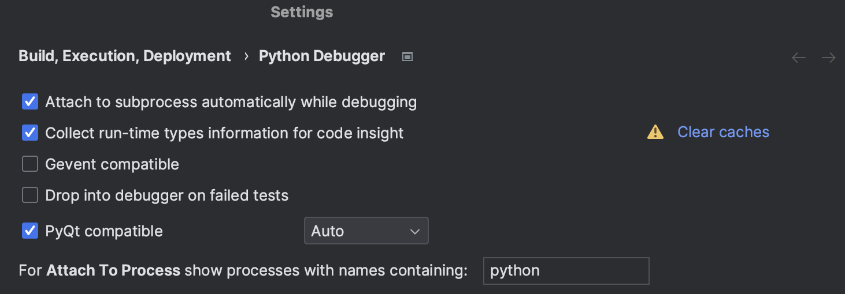Click the Settings dialog title
845x294 pixels.
point(302,12)
